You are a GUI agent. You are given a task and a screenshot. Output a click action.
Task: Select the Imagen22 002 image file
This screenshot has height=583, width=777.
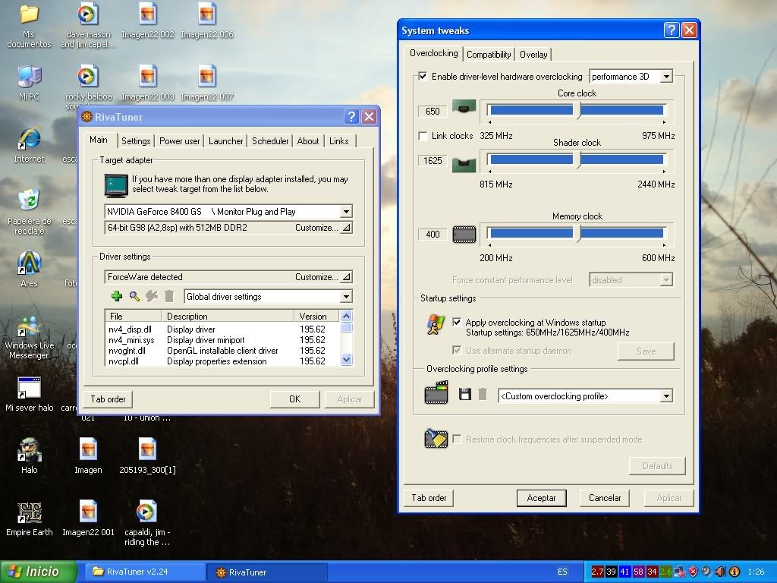148,20
